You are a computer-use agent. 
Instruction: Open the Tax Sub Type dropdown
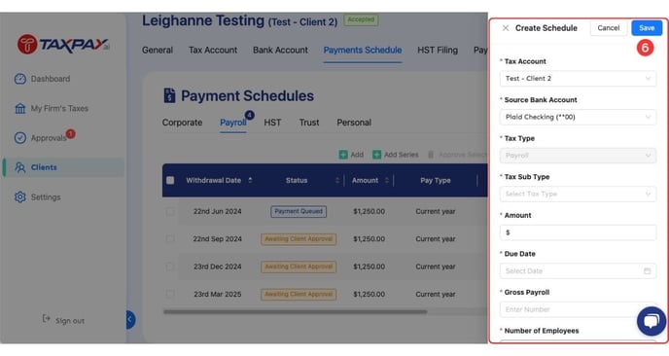tap(578, 194)
